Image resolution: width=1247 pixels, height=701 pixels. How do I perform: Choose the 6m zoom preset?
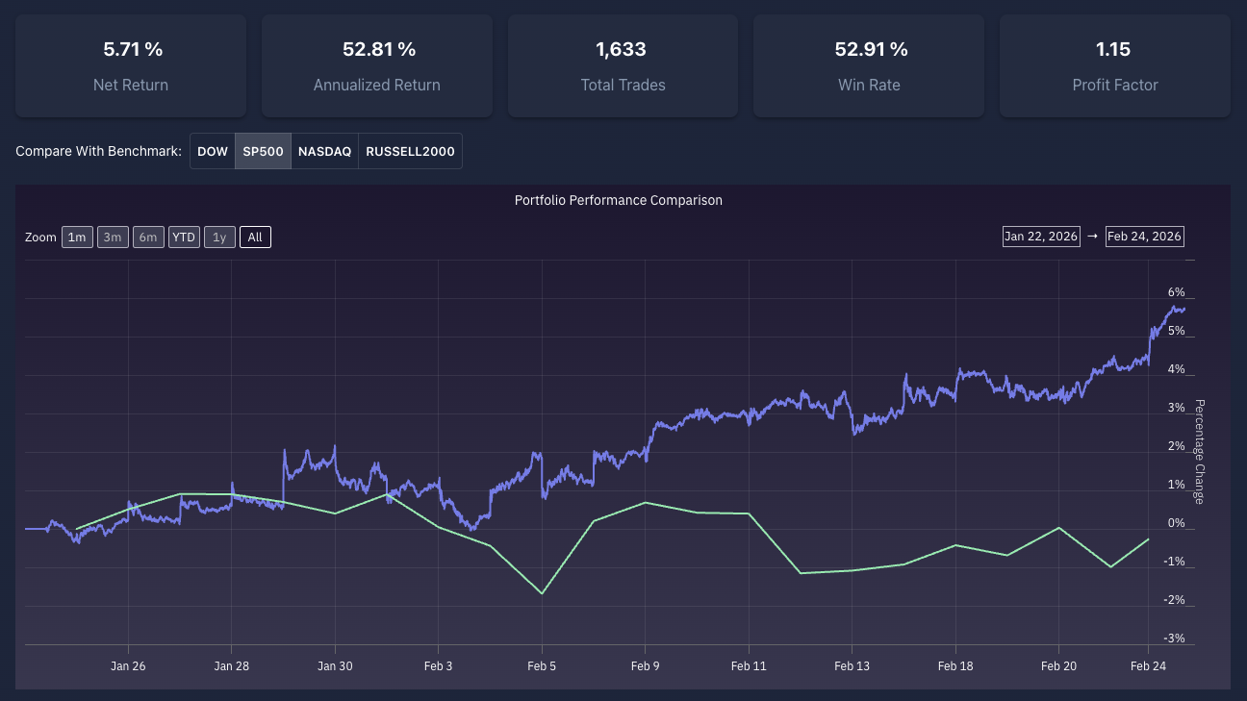tap(148, 237)
